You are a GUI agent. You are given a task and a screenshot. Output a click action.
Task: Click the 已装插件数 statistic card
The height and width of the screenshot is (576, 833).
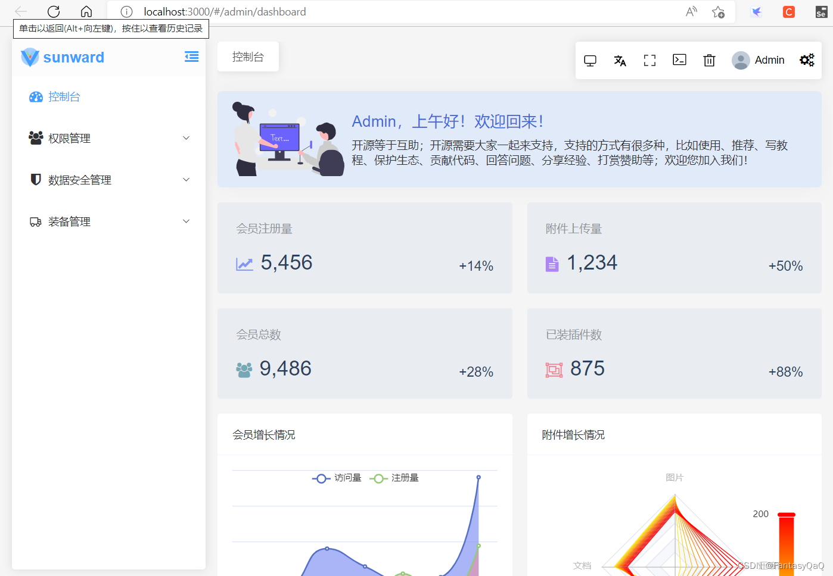[675, 353]
